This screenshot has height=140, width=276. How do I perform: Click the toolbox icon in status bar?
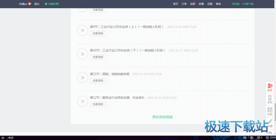coord(252,138)
